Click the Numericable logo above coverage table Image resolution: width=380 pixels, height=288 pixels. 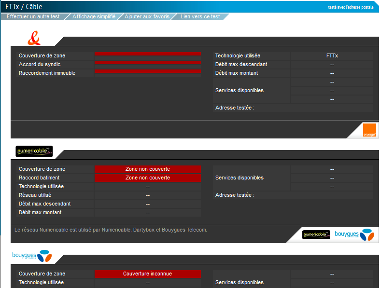tap(34, 151)
